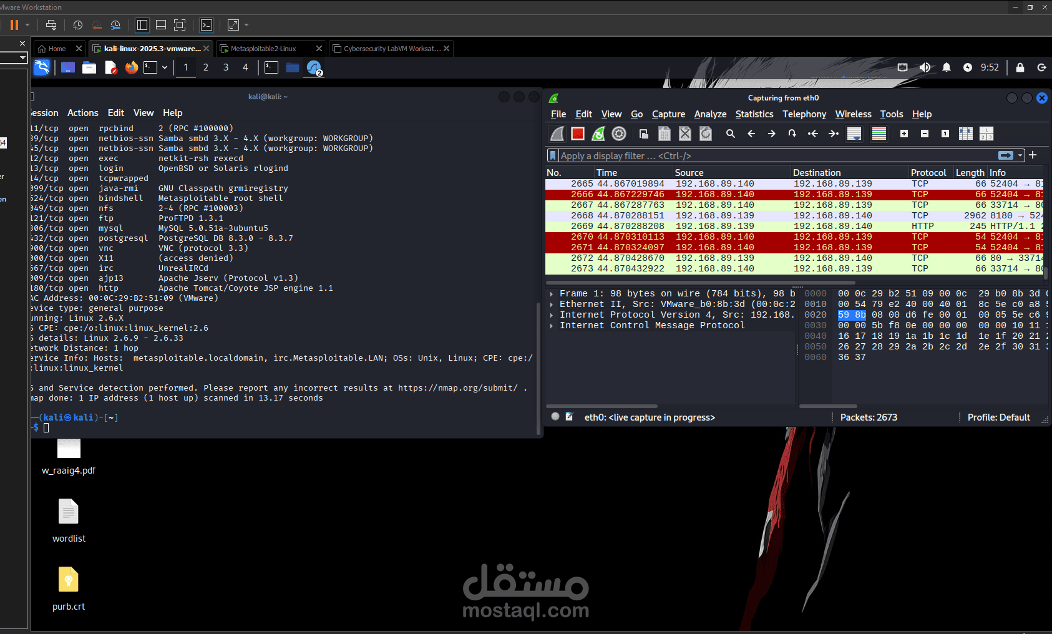This screenshot has width=1052, height=634.
Task: Save this capture file icon
Action: (x=665, y=134)
